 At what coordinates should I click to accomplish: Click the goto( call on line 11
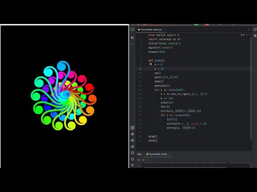point(166,77)
